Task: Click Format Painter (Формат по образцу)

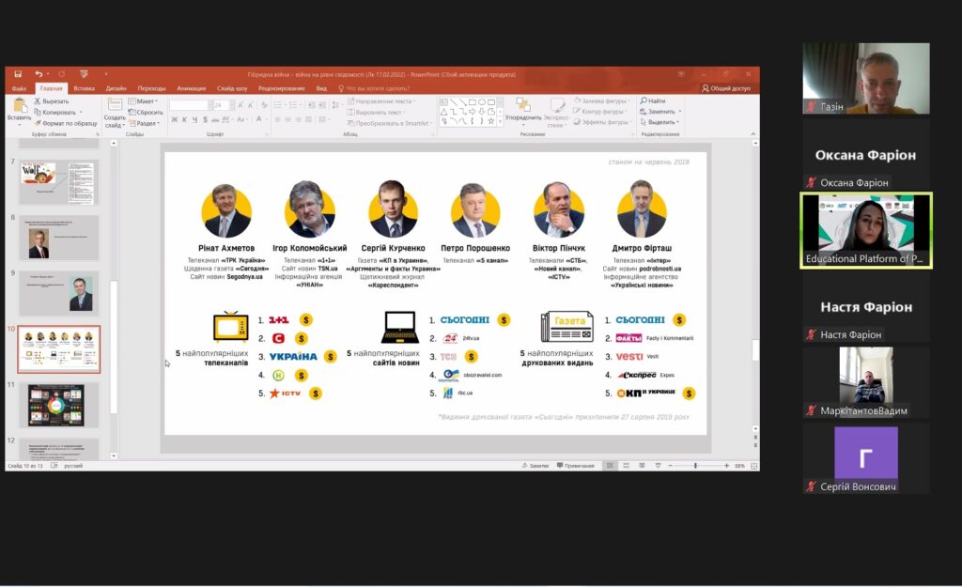Action: [69, 123]
